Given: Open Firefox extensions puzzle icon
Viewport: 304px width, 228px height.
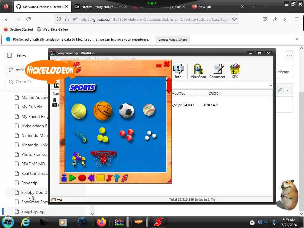Looking at the screenshot, I should pos(286,19).
